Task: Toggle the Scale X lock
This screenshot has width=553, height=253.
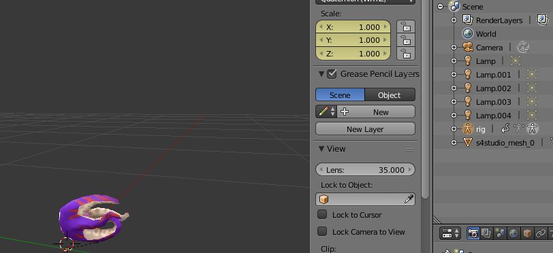Action: pyautogui.click(x=406, y=27)
